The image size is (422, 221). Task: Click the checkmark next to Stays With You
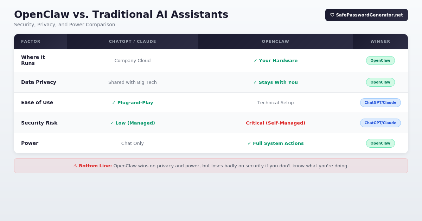(255, 82)
